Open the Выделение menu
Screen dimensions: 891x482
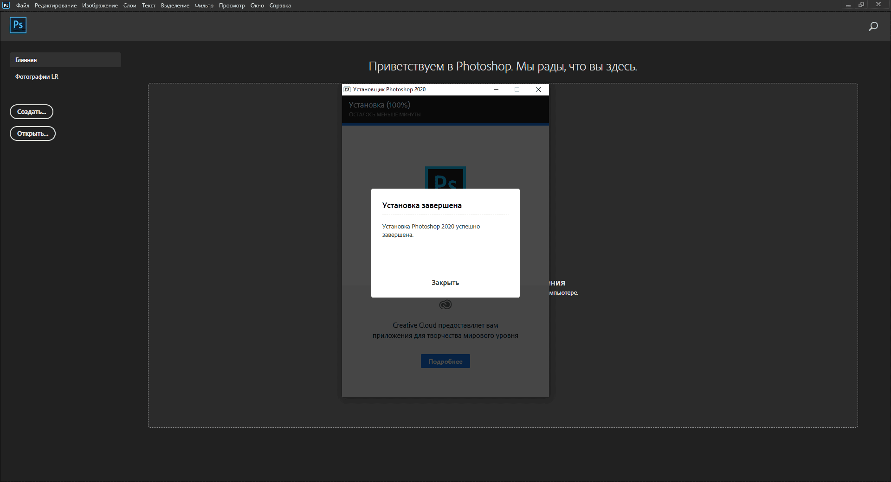175,6
